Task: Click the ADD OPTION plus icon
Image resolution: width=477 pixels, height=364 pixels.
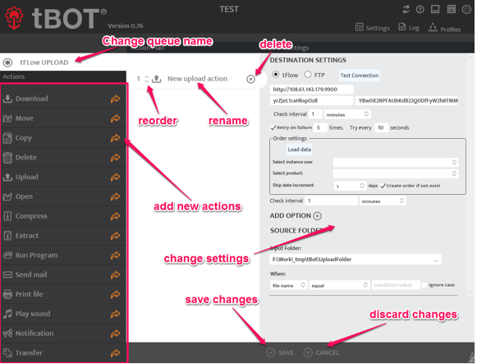Action: click(317, 216)
